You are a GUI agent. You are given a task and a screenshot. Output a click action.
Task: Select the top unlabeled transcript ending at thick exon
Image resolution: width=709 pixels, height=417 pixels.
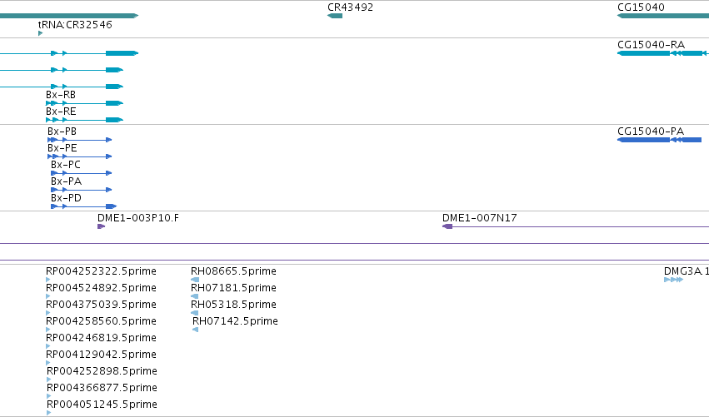pos(69,53)
